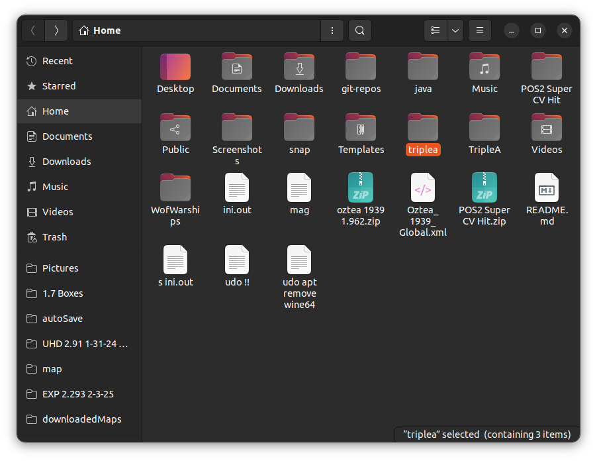This screenshot has height=461, width=597.
Task: Click Home in the path bar
Action: (100, 30)
